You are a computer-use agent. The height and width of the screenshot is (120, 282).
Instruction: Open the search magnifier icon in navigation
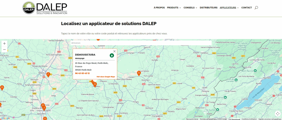pos(256,8)
